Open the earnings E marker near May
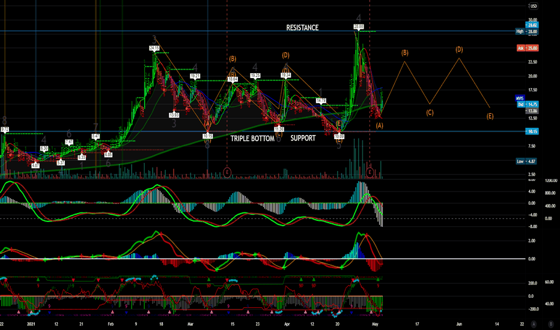The width and height of the screenshot is (560, 330). (x=370, y=172)
